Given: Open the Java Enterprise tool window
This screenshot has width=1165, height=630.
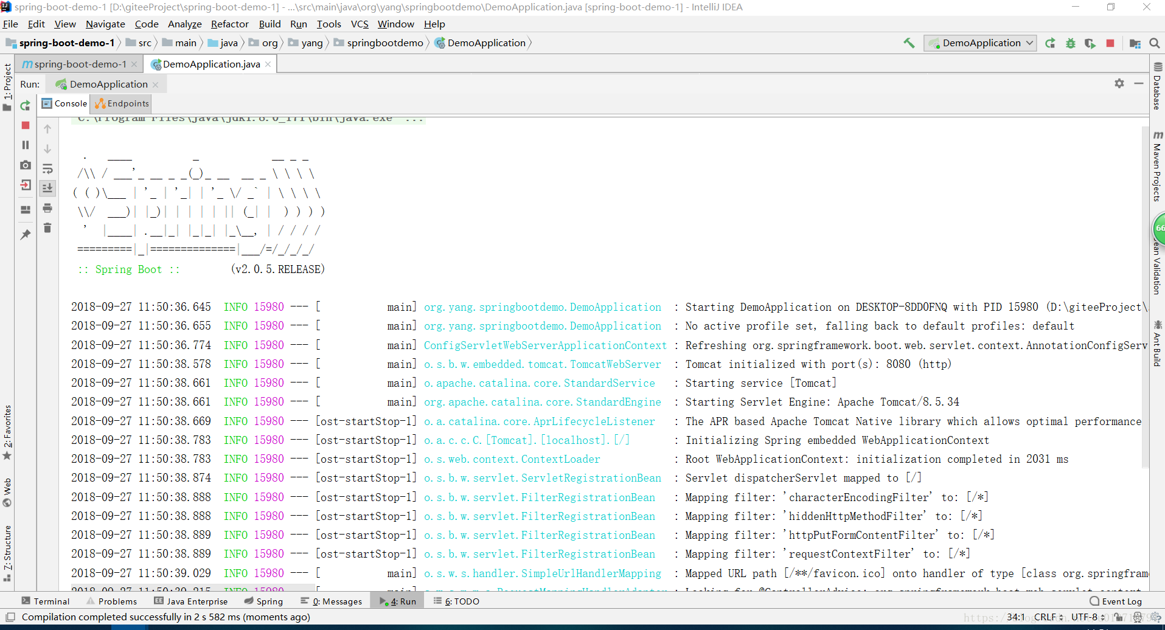Looking at the screenshot, I should [x=191, y=601].
